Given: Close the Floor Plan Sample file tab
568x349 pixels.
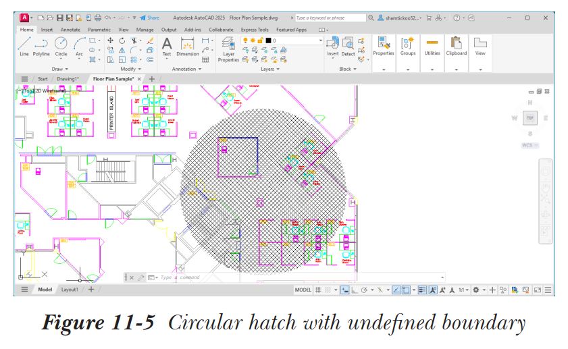Looking at the screenshot, I should 139,79.
